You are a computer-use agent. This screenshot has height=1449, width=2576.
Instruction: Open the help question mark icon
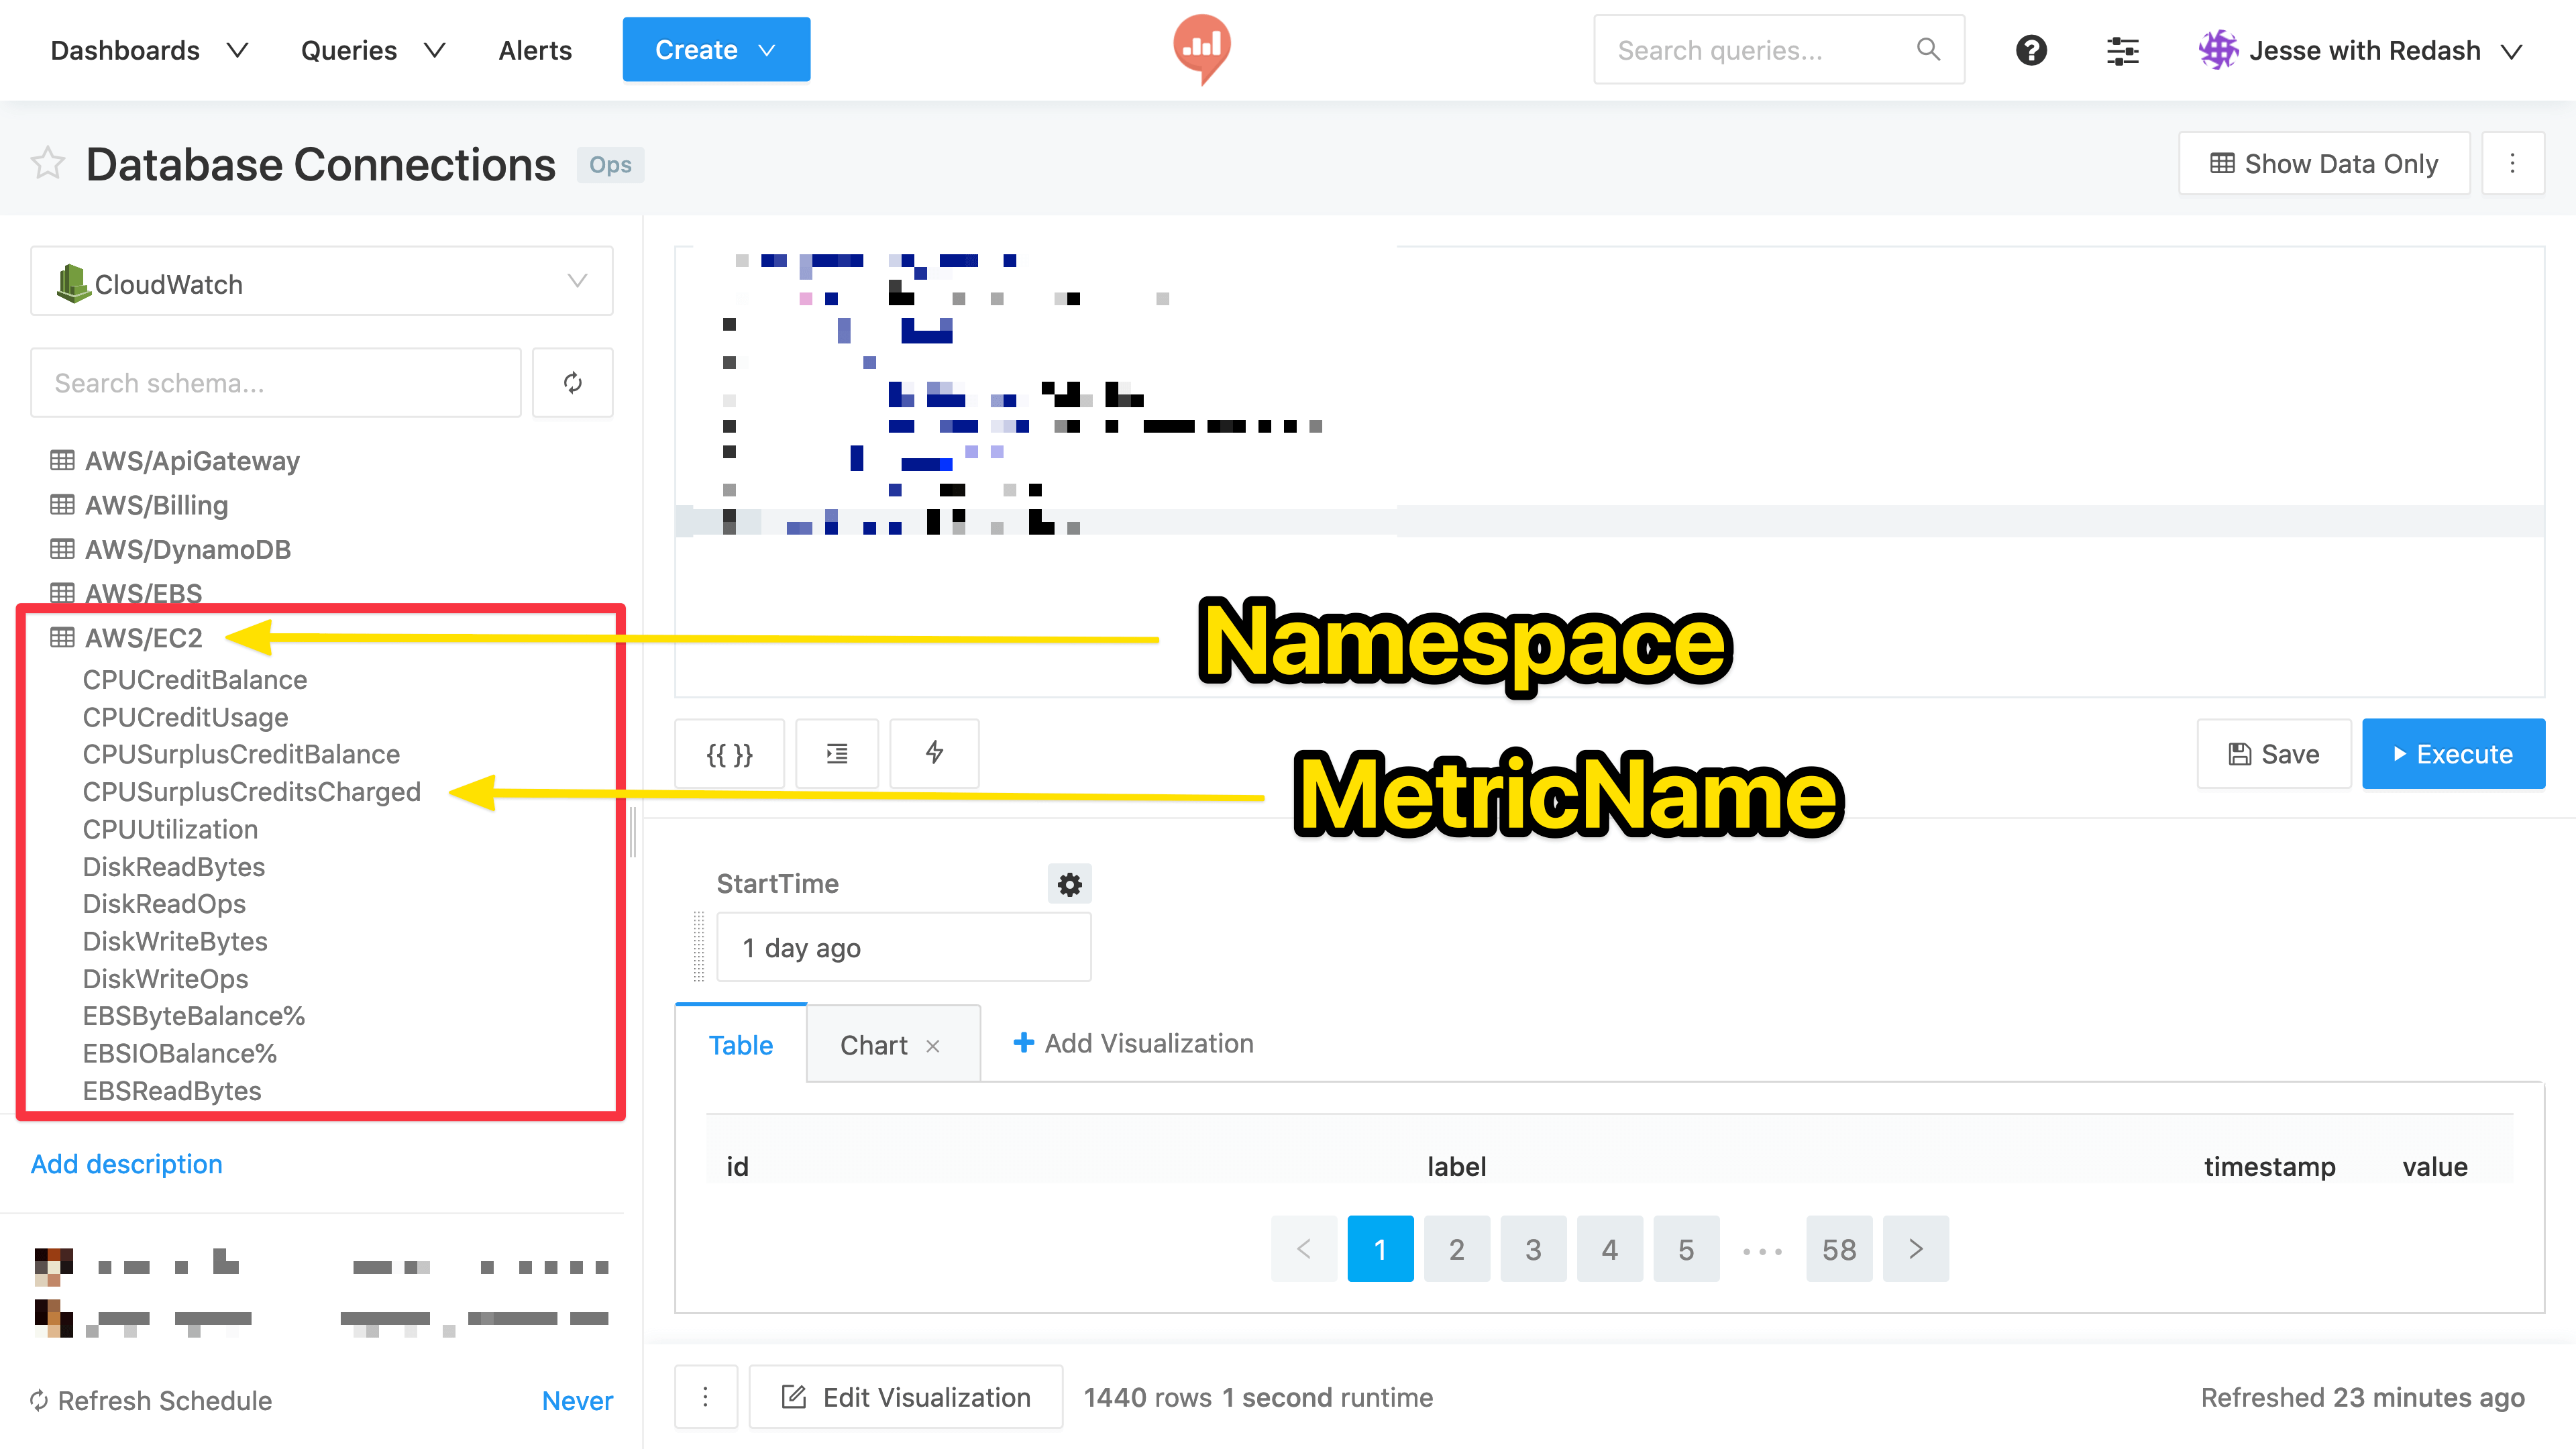tap(2031, 50)
